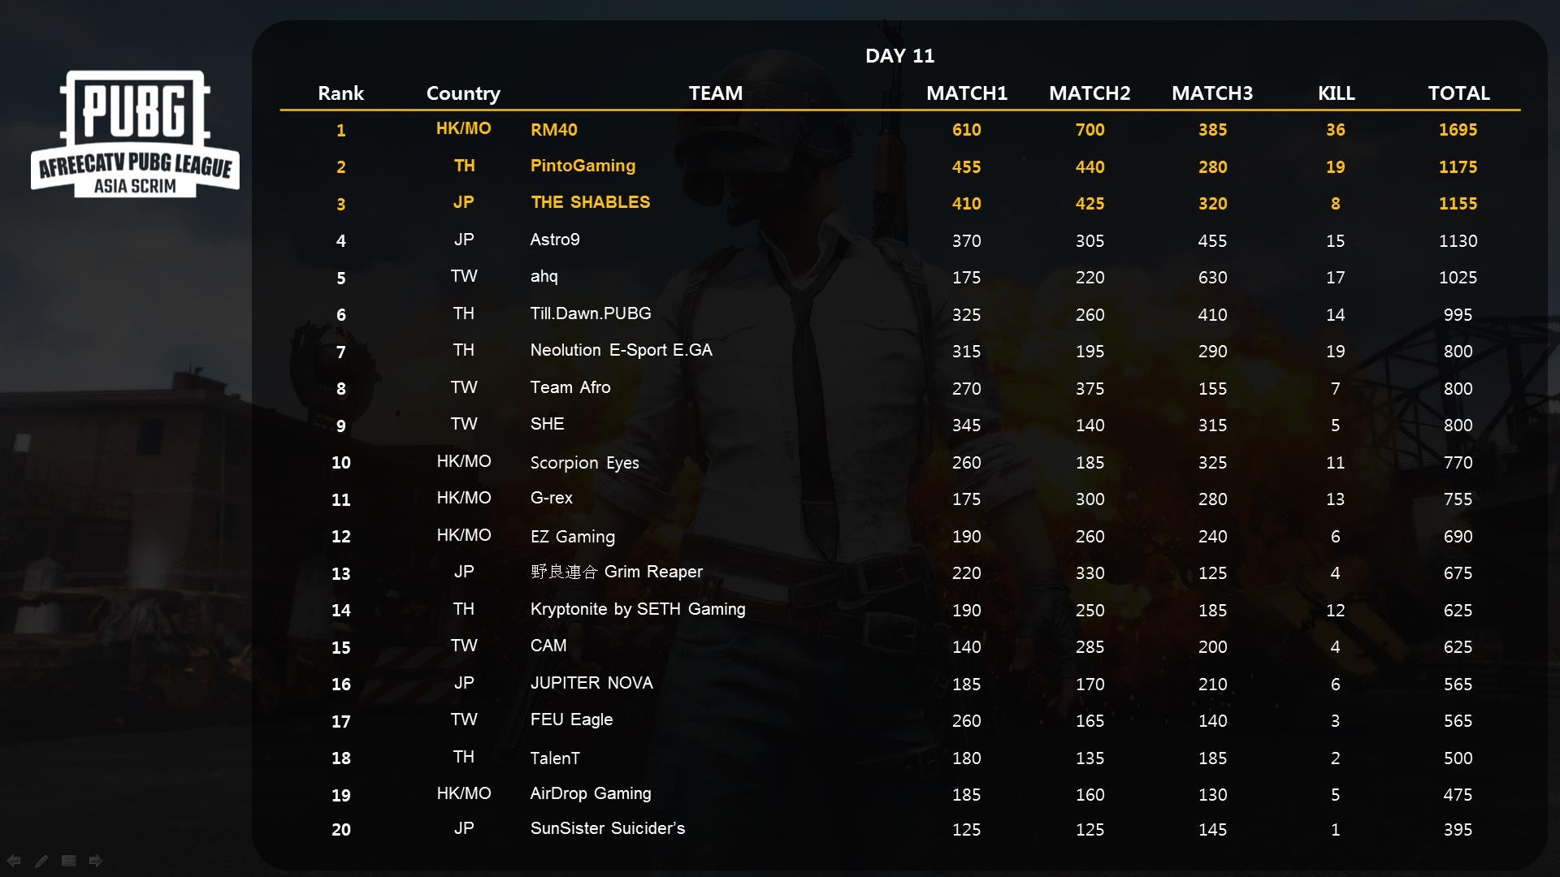Click THE SHABLES team entry
The width and height of the screenshot is (1560, 877).
tap(590, 202)
